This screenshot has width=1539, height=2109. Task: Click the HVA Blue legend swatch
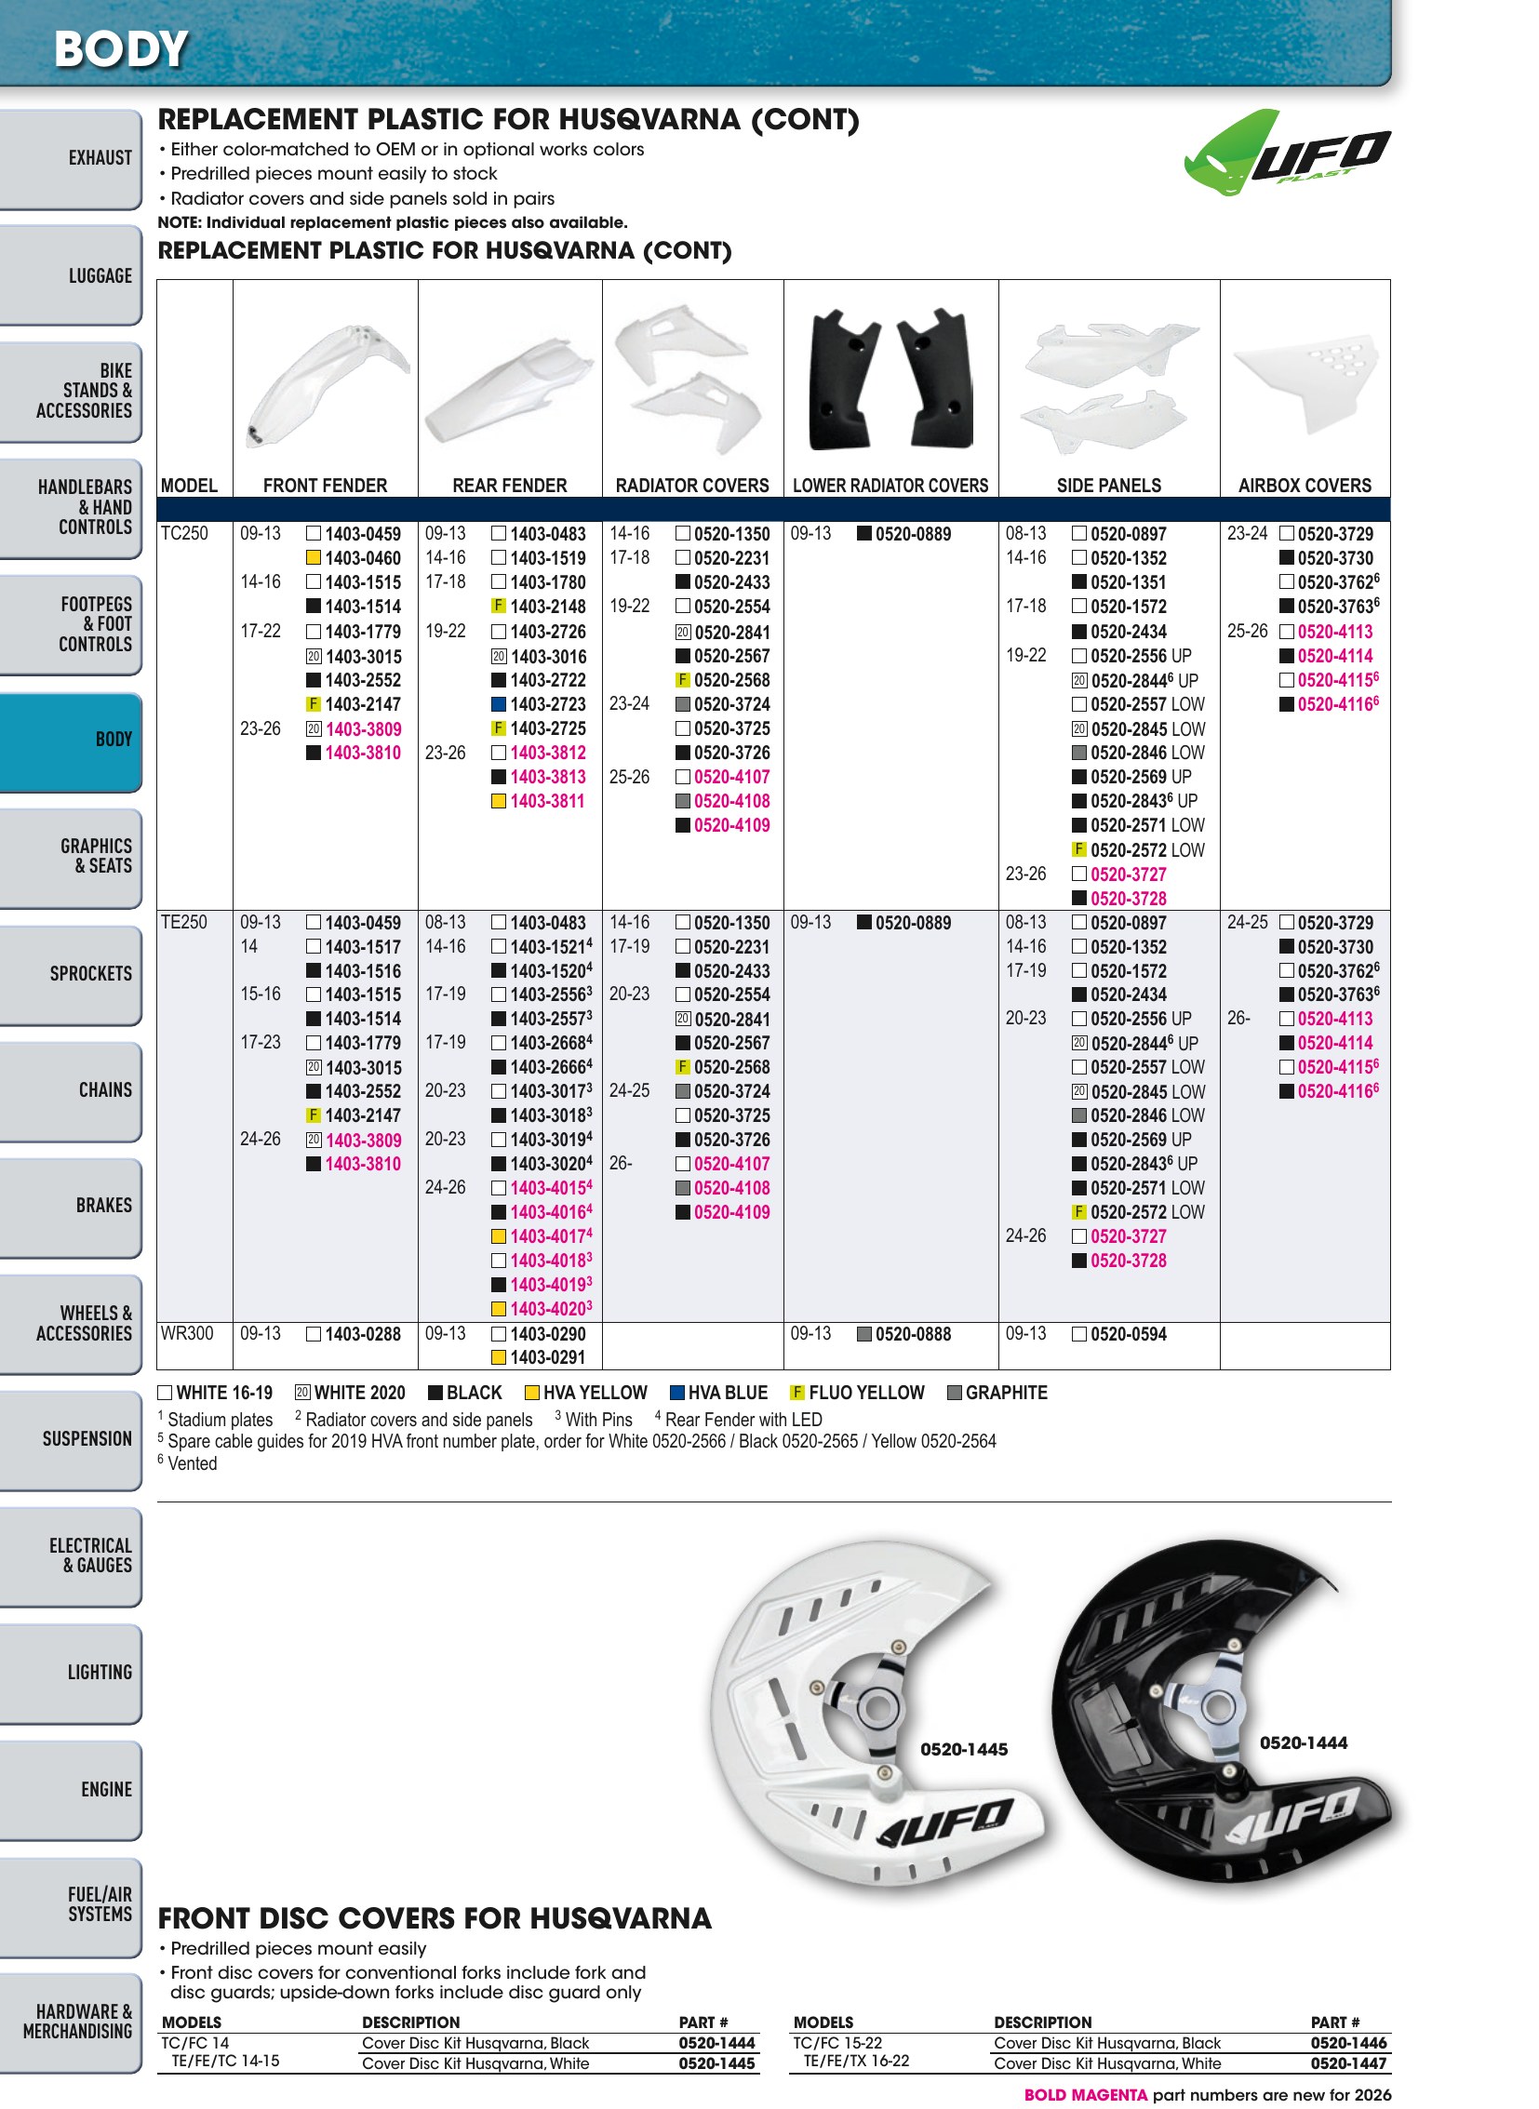coord(678,1394)
